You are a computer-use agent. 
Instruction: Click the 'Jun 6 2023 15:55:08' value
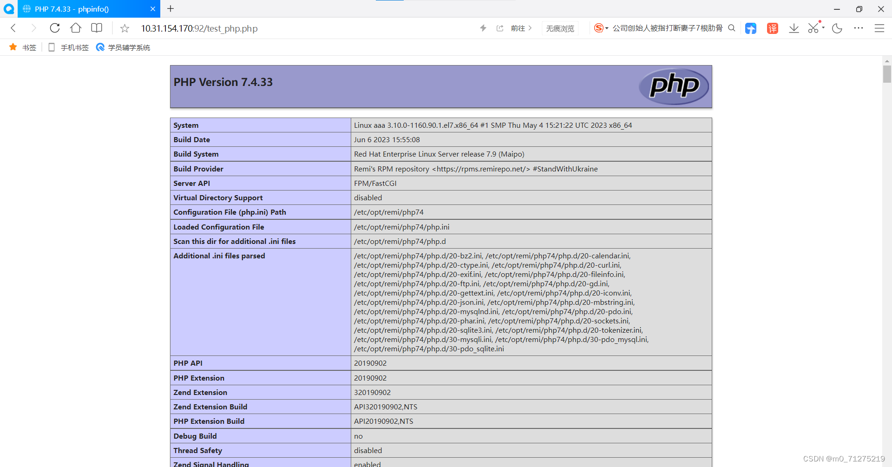[x=387, y=140]
